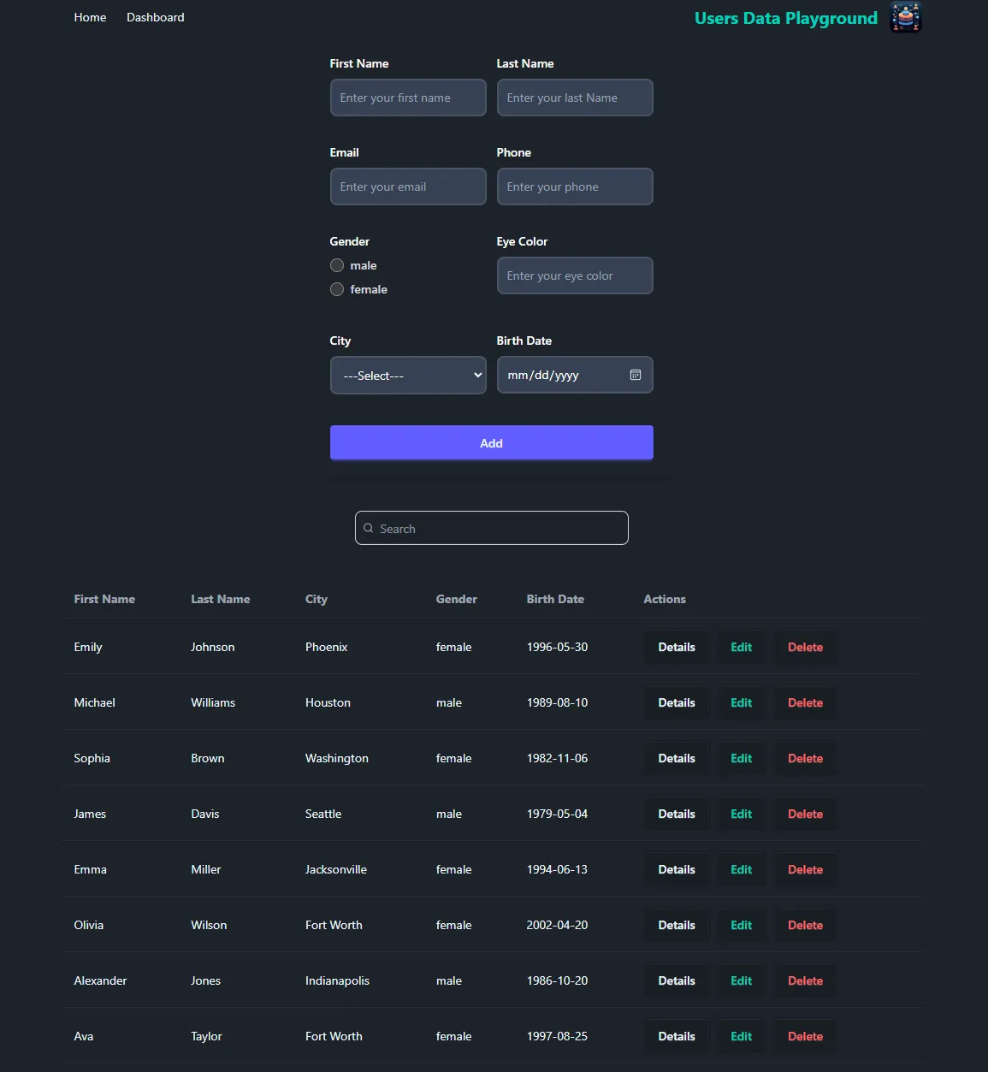Open Details for Alexander Jones

[x=676, y=980]
